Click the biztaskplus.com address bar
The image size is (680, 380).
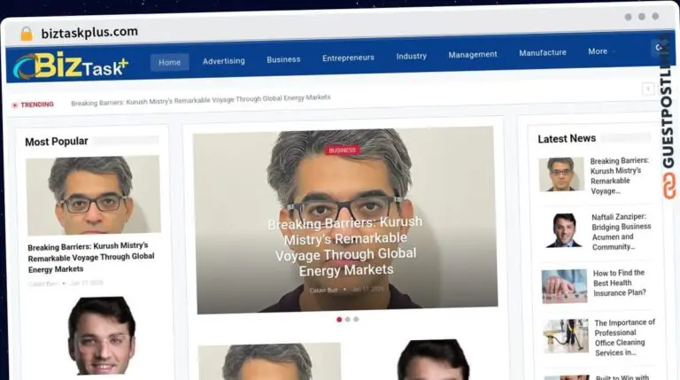[x=89, y=32]
